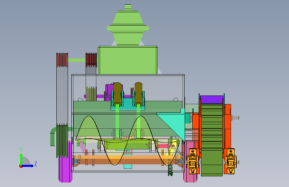Select the purple block atop the elevator
Image resolution: width=289 pixels, height=187 pixels.
[212, 99]
